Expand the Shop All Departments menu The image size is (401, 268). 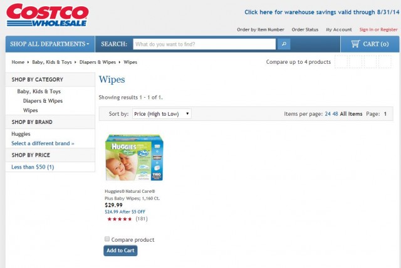pos(50,44)
